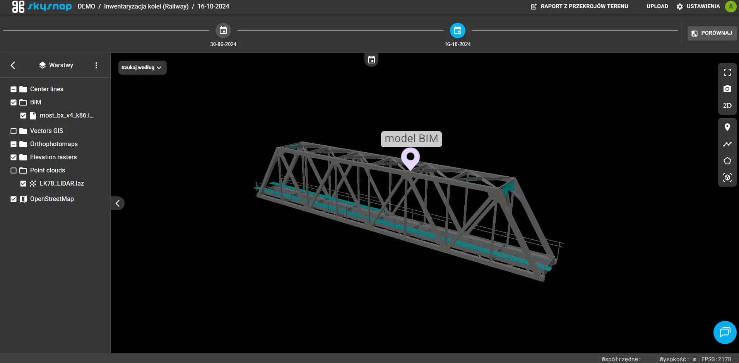
Task: Switch to the 30-06-2024 dataset
Action: pos(223,31)
